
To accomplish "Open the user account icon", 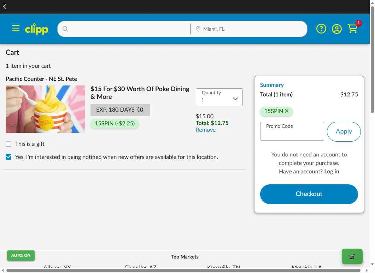I will 336,29.
